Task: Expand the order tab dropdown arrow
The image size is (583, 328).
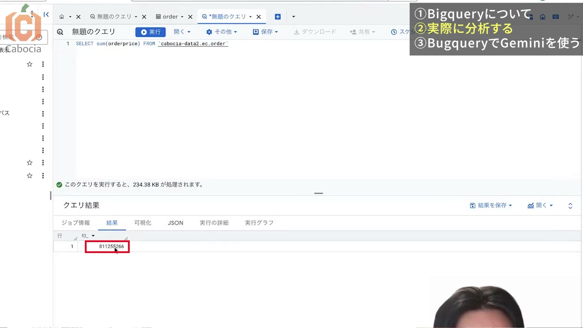Action: coord(182,17)
